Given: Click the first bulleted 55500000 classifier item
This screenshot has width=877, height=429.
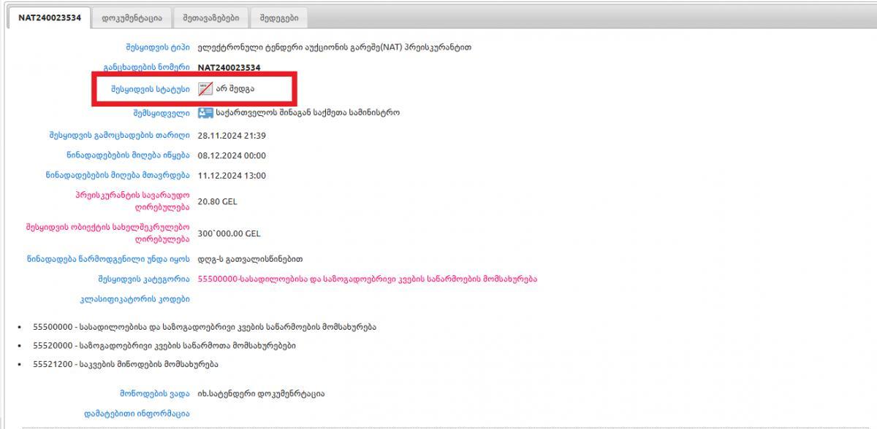Looking at the screenshot, I should tap(205, 327).
